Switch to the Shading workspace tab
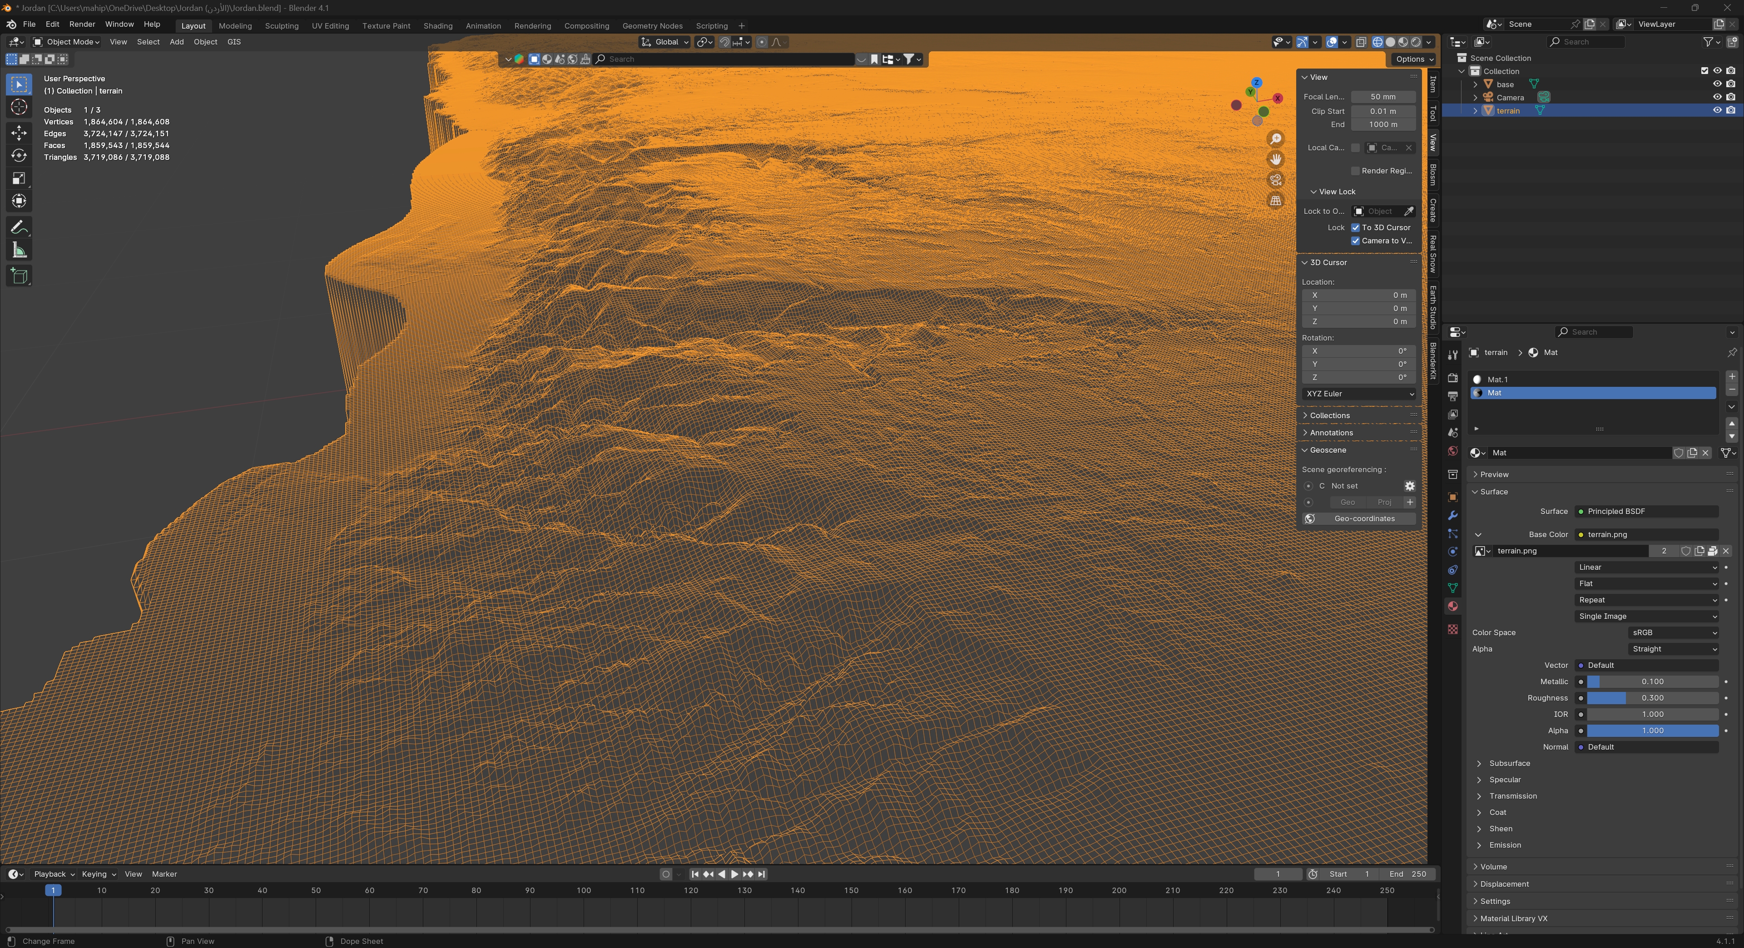Viewport: 1744px width, 948px height. pyautogui.click(x=437, y=26)
